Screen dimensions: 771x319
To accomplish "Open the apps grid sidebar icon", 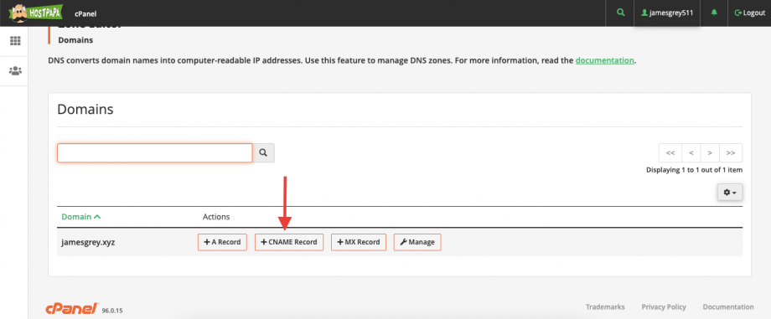I will point(15,41).
